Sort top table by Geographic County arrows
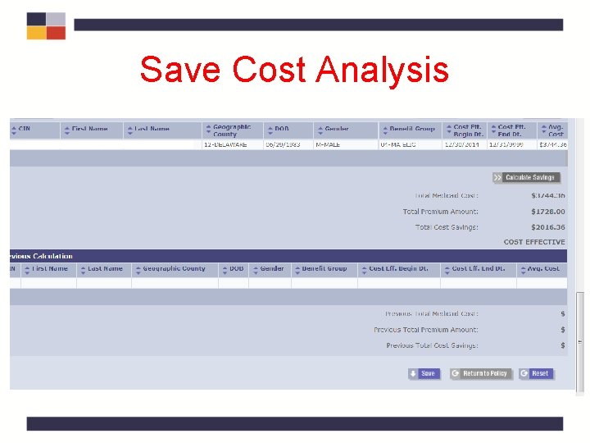590x443 pixels. pos(208,130)
